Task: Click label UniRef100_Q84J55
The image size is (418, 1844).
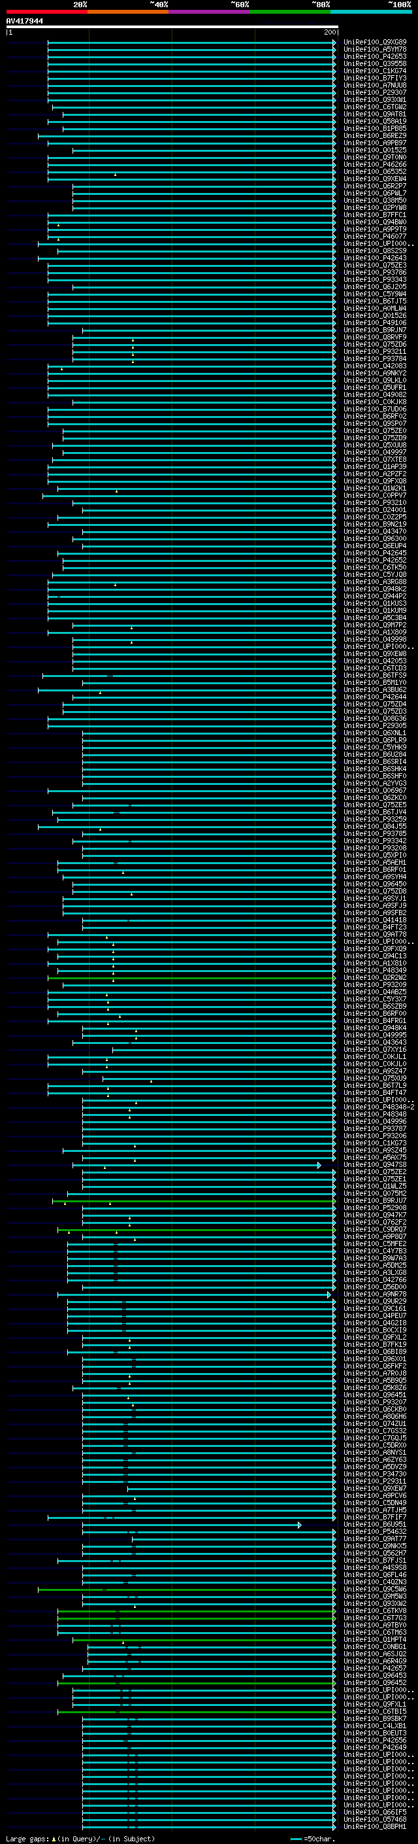Action: [x=375, y=826]
